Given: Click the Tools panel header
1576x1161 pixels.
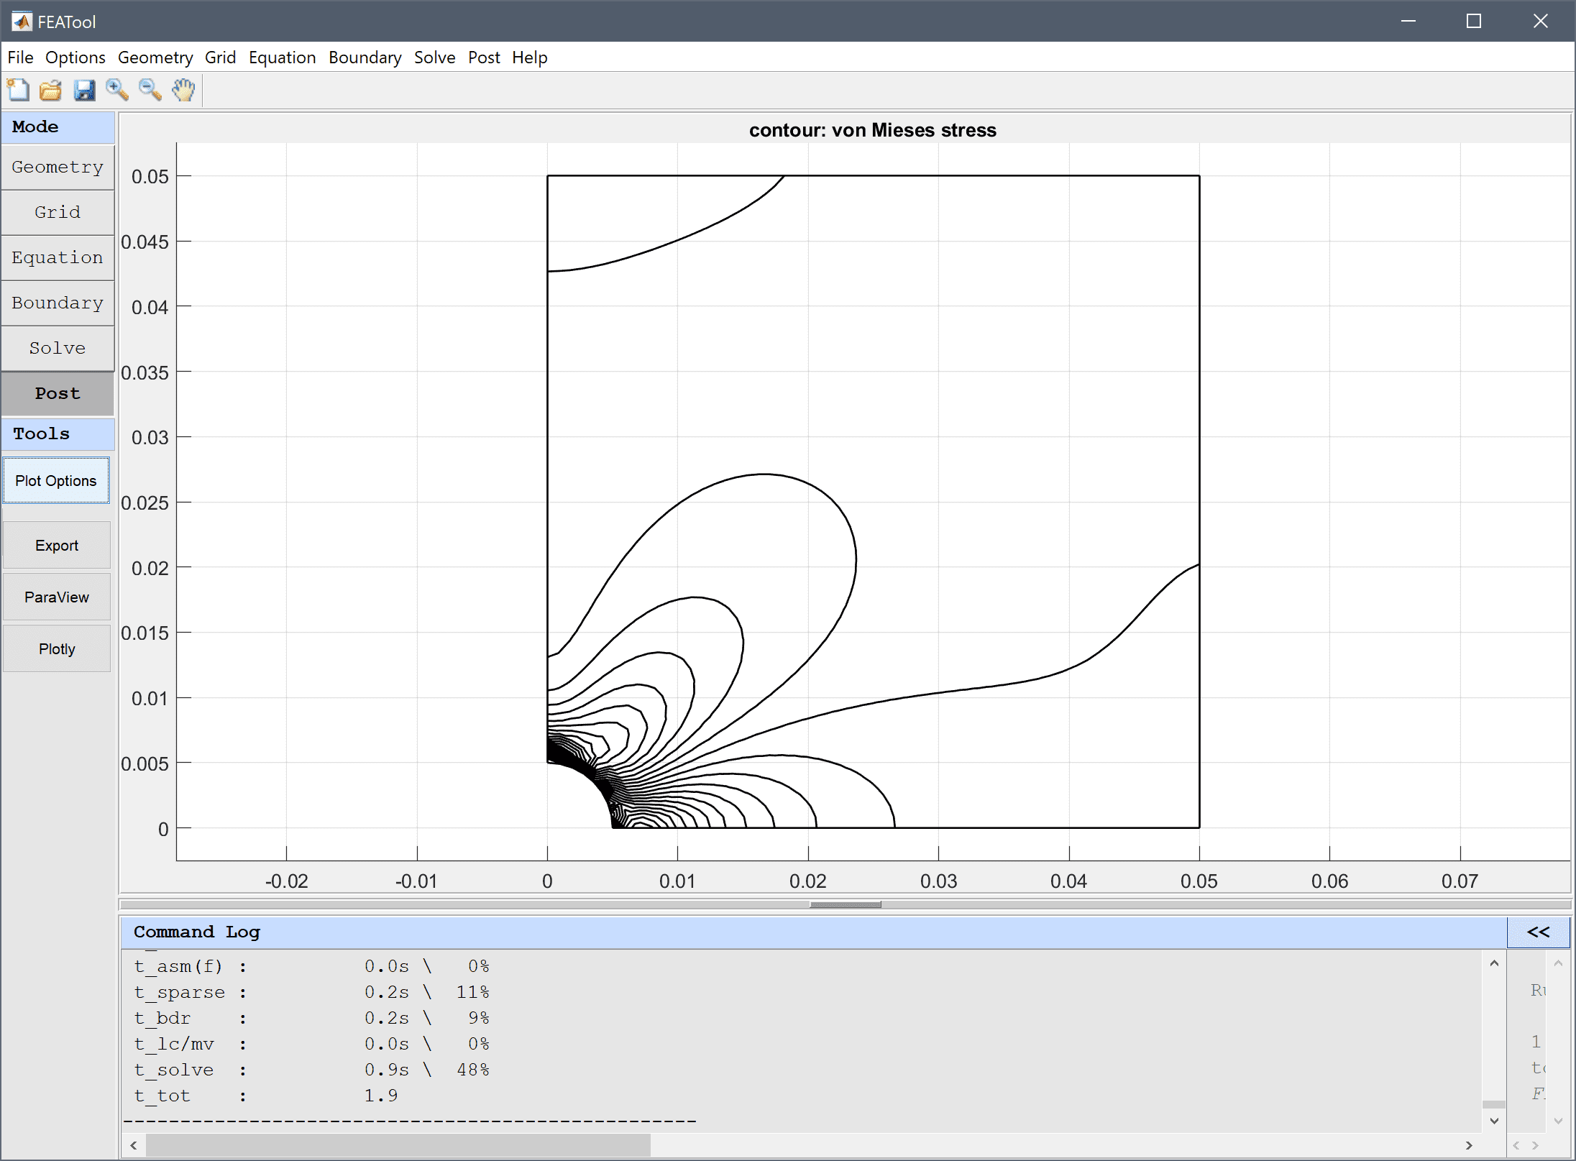Looking at the screenshot, I should pyautogui.click(x=58, y=433).
